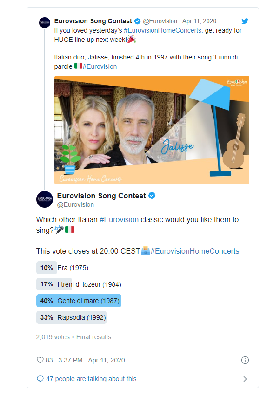Select the Gente di mare (1987) option

click(79, 301)
